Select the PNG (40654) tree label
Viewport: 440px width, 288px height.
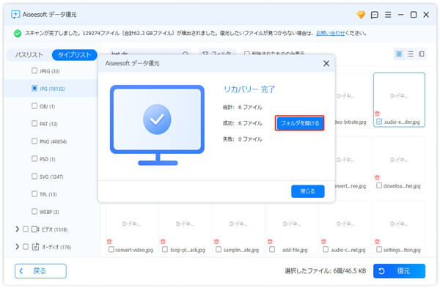(x=53, y=141)
